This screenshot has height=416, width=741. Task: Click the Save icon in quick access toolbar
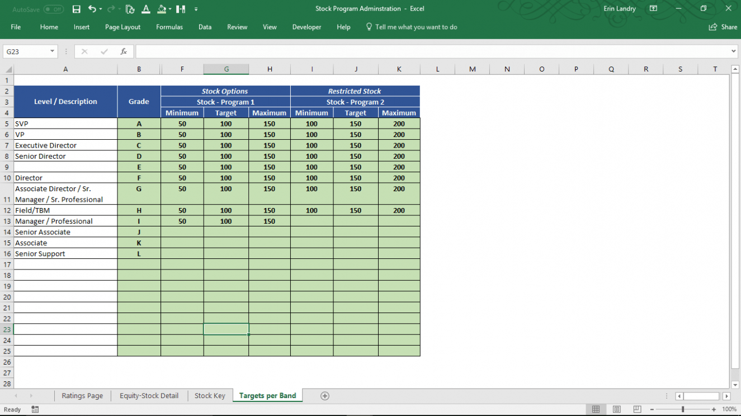pyautogui.click(x=77, y=10)
